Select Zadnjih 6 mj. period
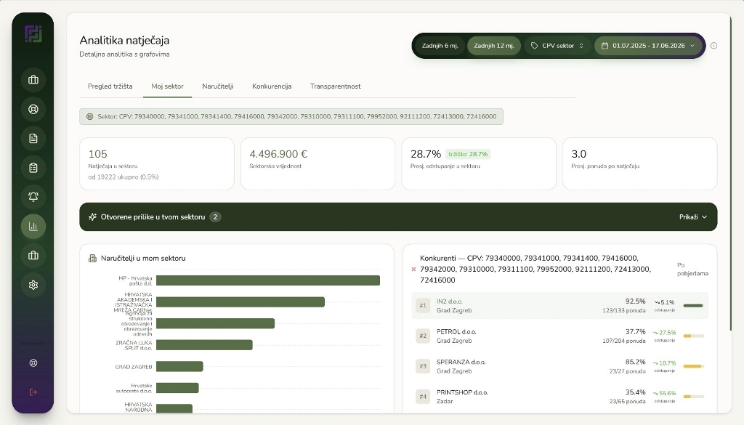744x425 pixels. point(440,46)
